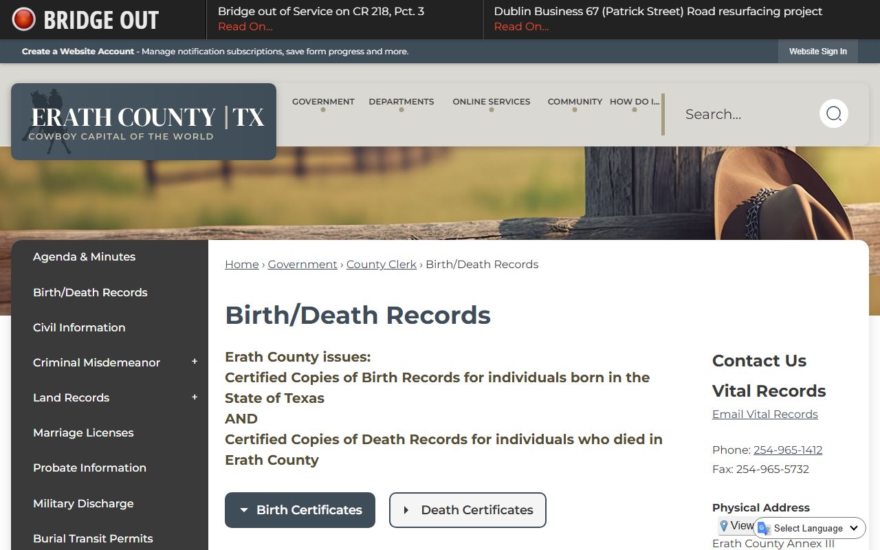Go to Government breadcrumb link
The image size is (880, 550).
[x=302, y=264]
